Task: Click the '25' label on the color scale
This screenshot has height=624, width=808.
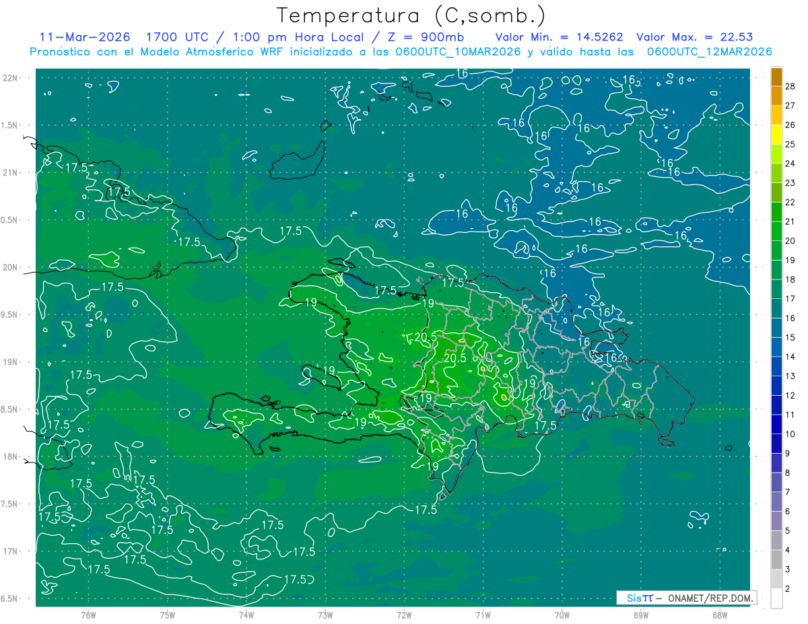Action: point(790,144)
